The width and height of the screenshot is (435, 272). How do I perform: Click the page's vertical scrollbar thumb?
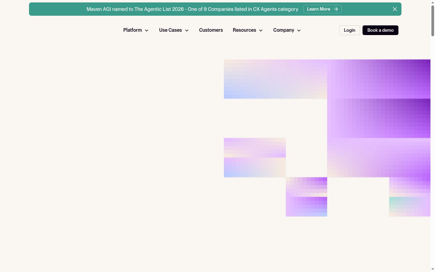pos(433,21)
